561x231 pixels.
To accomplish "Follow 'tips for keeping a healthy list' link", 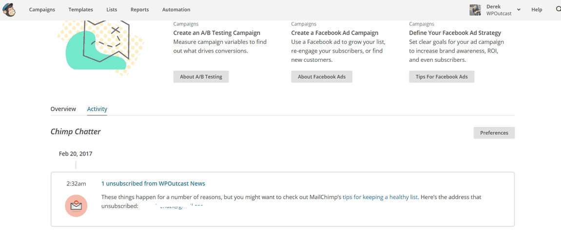I will point(380,197).
